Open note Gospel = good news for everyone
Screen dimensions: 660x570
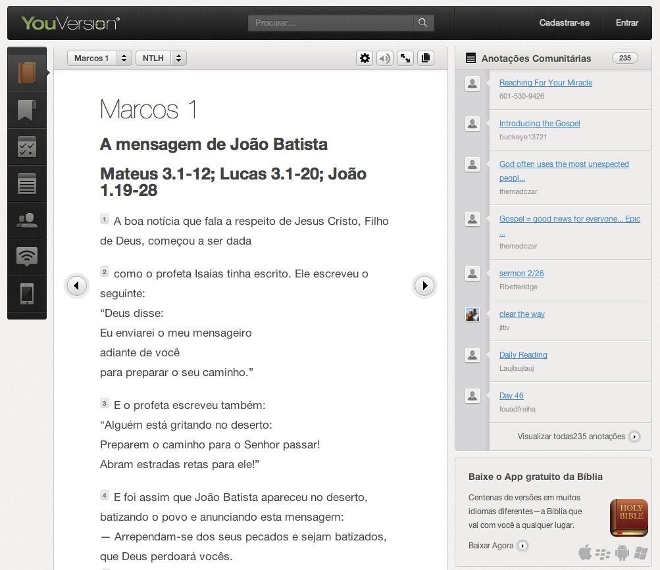pos(569,226)
